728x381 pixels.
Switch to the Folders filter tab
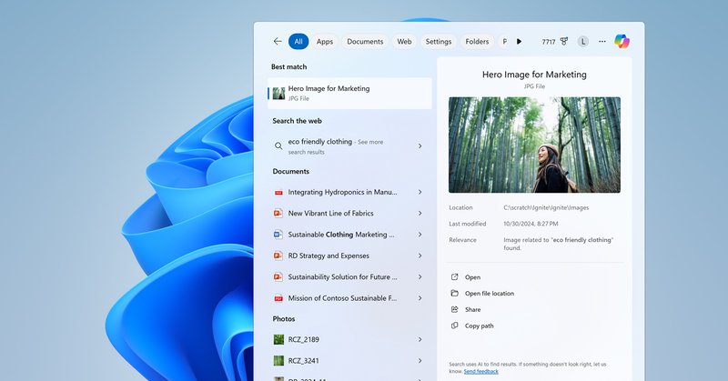tap(477, 41)
